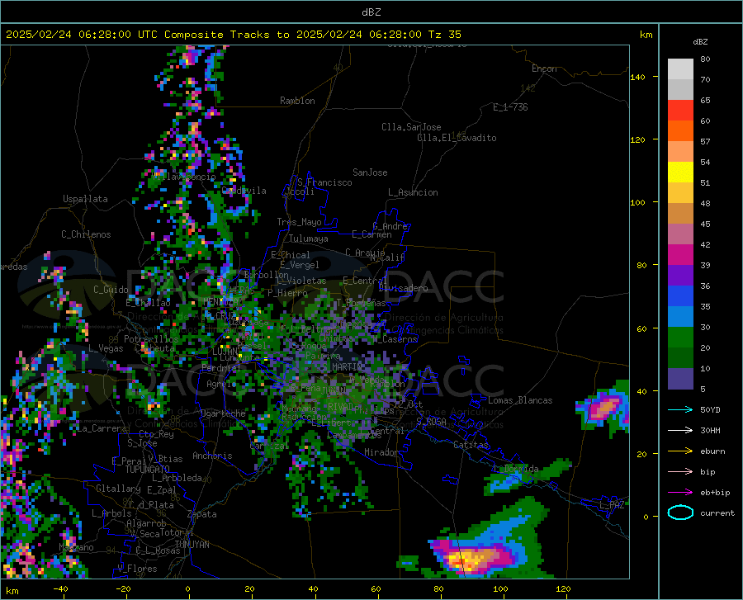Click the Tres_Mayo map label
The height and width of the screenshot is (600, 743).
pyautogui.click(x=299, y=222)
